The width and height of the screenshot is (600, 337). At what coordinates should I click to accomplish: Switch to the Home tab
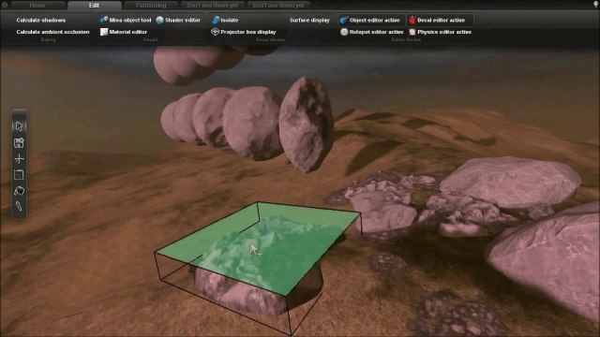pos(37,5)
